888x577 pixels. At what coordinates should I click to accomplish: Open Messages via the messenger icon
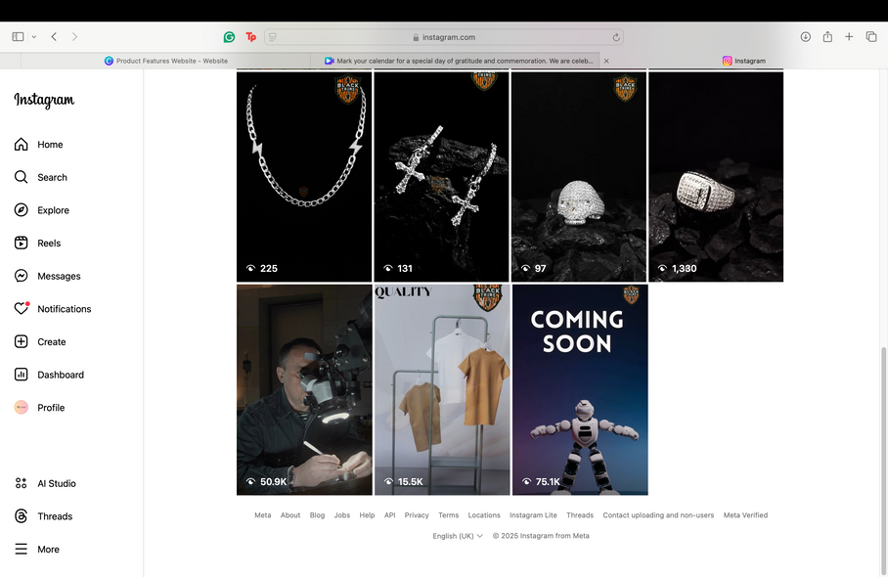[x=22, y=276]
